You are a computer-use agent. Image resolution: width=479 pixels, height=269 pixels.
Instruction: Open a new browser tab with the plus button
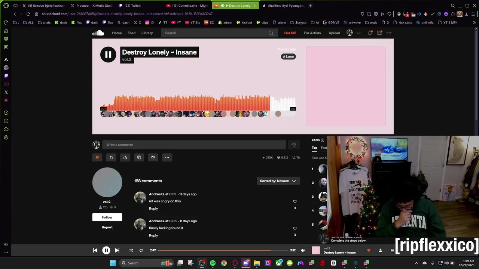(x=310, y=6)
